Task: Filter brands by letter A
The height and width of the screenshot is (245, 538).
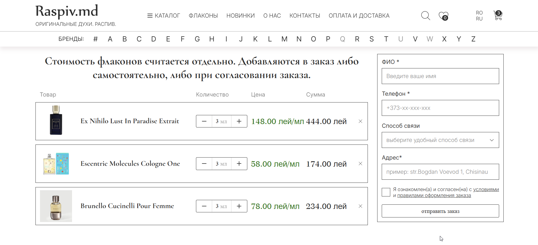Action: click(x=110, y=39)
